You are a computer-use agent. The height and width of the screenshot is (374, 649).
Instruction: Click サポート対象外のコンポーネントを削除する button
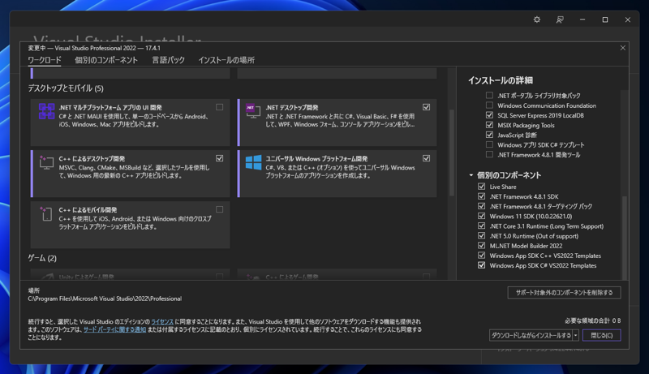tap(564, 293)
